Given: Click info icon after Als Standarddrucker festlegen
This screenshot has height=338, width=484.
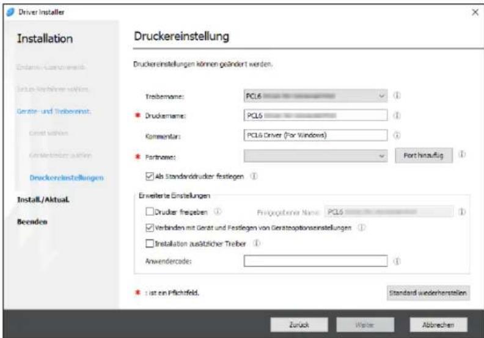Looking at the screenshot, I should click(x=254, y=176).
